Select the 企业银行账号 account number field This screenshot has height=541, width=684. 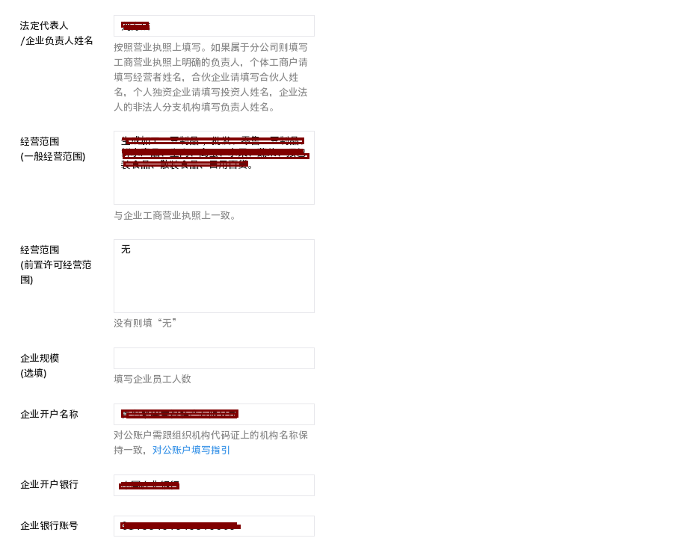tap(213, 526)
